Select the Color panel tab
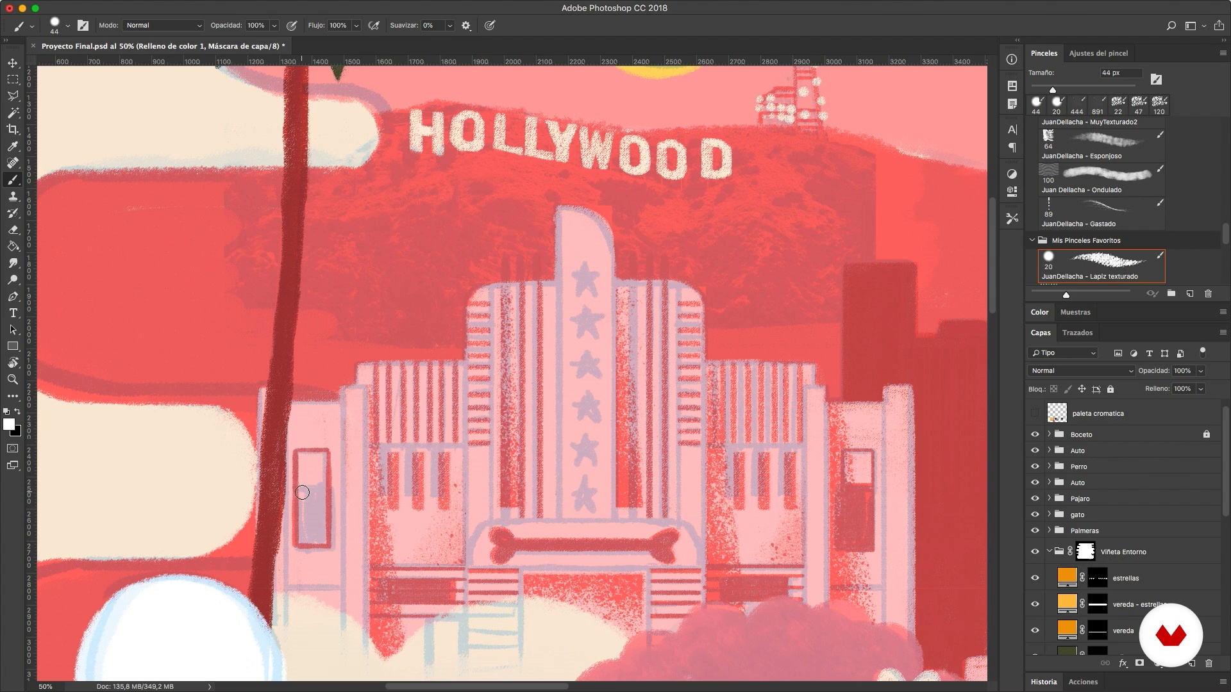Screen dimensions: 1231x692 [x=1039, y=312]
